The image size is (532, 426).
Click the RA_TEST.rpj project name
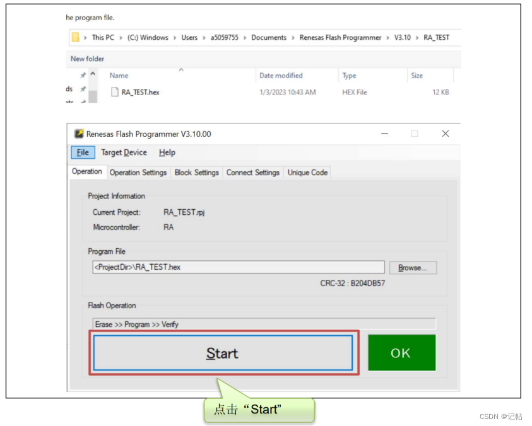pyautogui.click(x=184, y=212)
